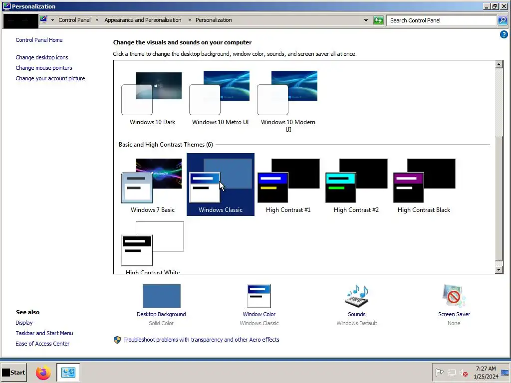This screenshot has width=511, height=383.
Task: Click the search magnifier icon
Action: click(x=503, y=20)
